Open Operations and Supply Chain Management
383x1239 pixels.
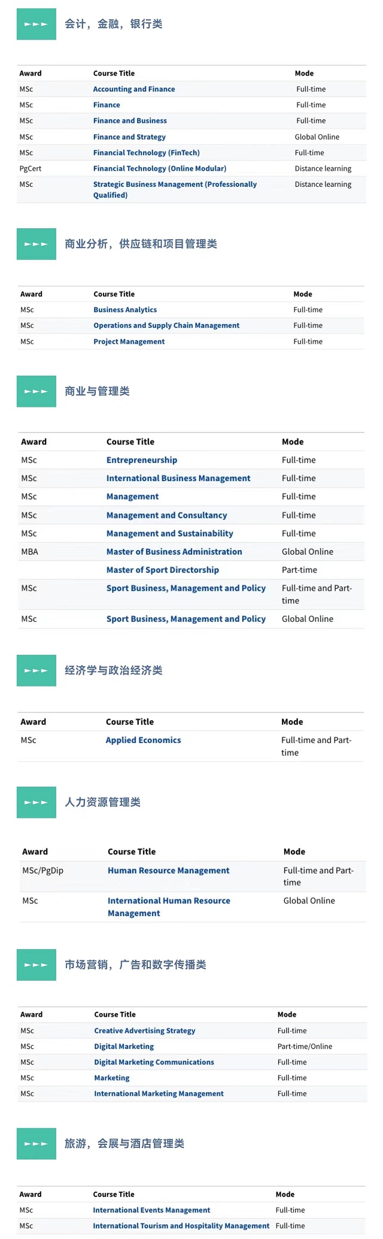[x=166, y=325]
